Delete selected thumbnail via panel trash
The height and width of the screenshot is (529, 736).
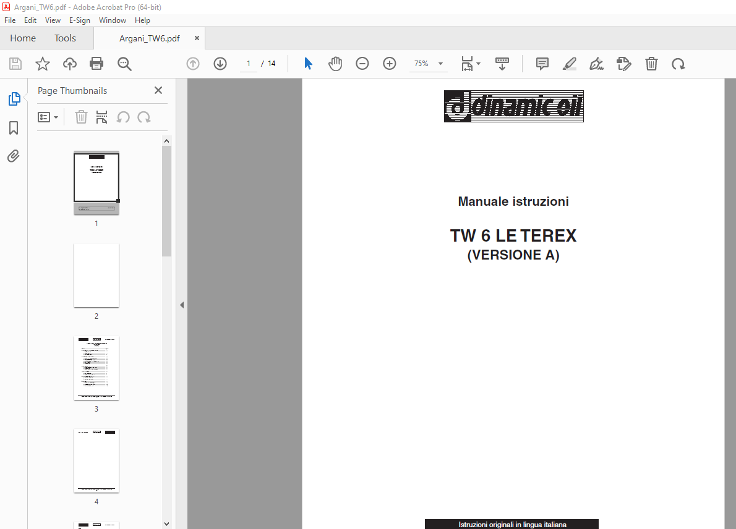81,117
